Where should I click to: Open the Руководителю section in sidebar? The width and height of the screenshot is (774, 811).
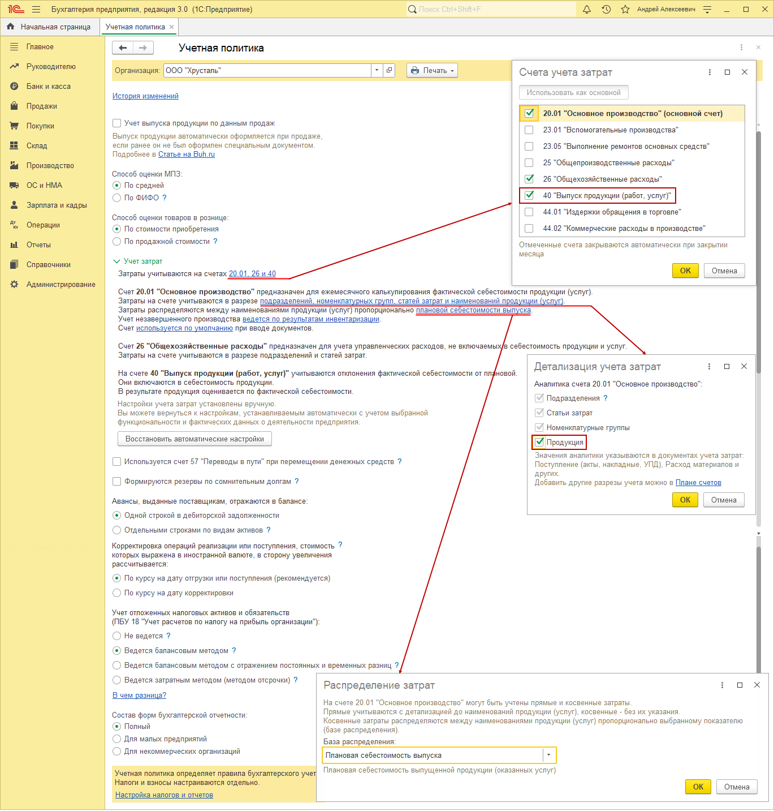point(51,67)
